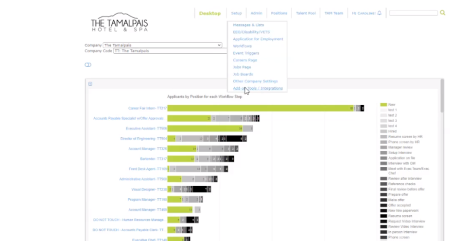The width and height of the screenshot is (470, 241).
Task: Click the top search input field
Action: click(413, 13)
